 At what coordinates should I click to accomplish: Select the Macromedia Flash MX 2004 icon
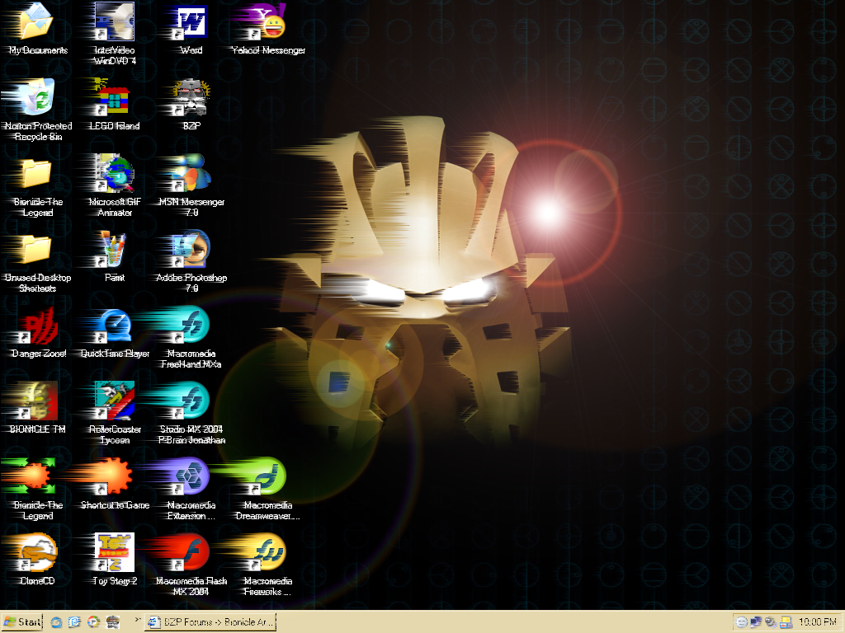pos(191,554)
